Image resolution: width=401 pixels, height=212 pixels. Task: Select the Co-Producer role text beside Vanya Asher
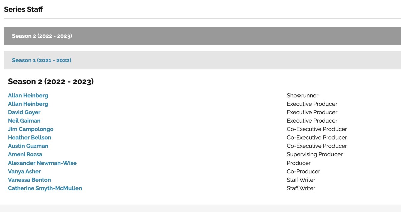click(303, 172)
